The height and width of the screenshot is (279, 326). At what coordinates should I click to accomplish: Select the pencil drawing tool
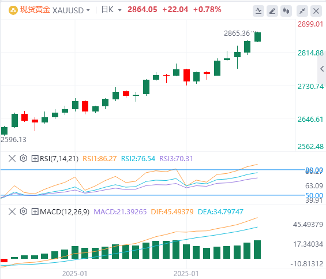(x=272, y=11)
